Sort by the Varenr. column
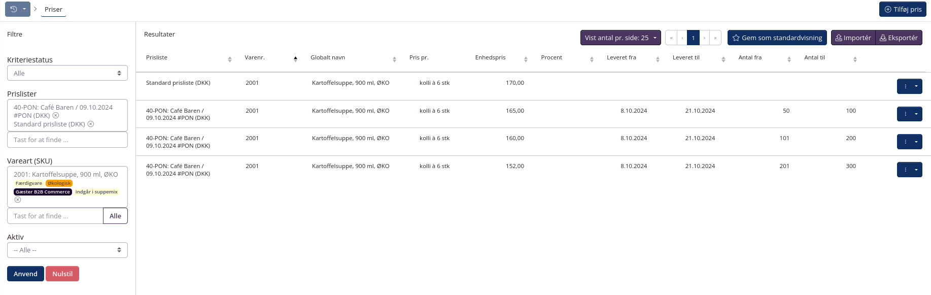The height and width of the screenshot is (295, 931). point(295,59)
